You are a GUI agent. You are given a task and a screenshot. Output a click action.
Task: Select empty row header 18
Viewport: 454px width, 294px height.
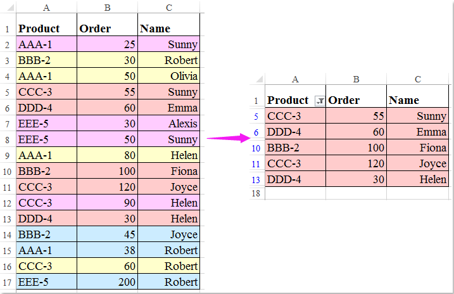click(256, 194)
